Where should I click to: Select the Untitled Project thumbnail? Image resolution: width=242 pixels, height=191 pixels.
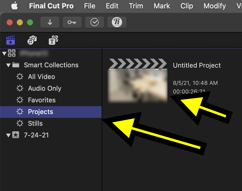(x=138, y=81)
